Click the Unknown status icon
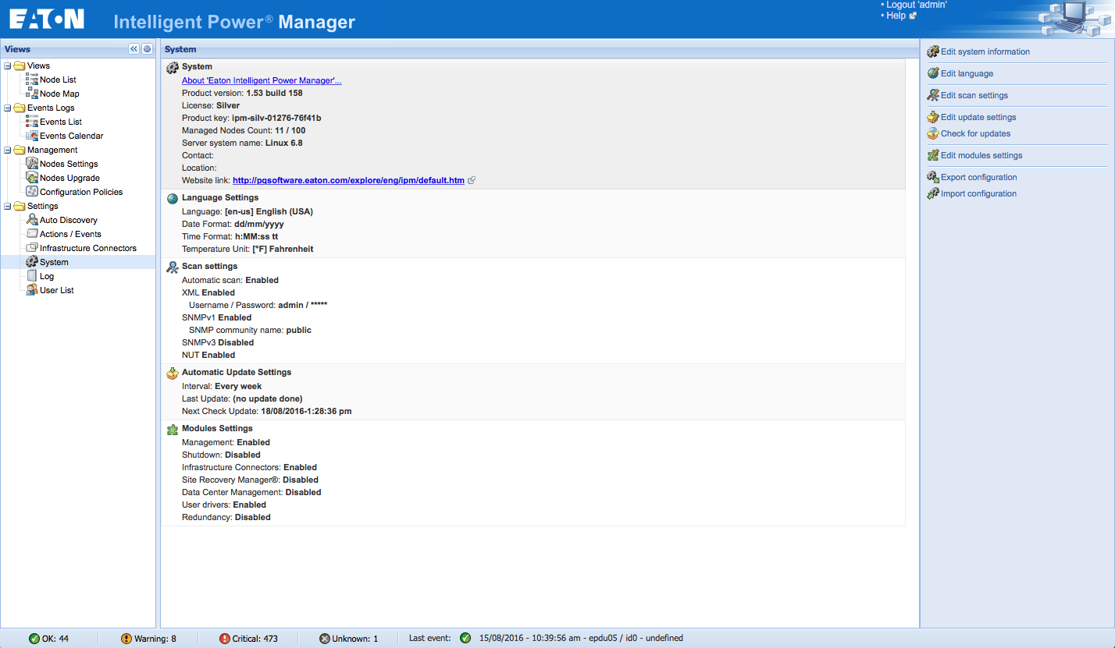Screen dimensions: 1115x648 click(325, 639)
